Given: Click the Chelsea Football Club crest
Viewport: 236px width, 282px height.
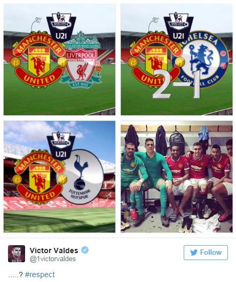Looking at the screenshot, I should point(201,59).
